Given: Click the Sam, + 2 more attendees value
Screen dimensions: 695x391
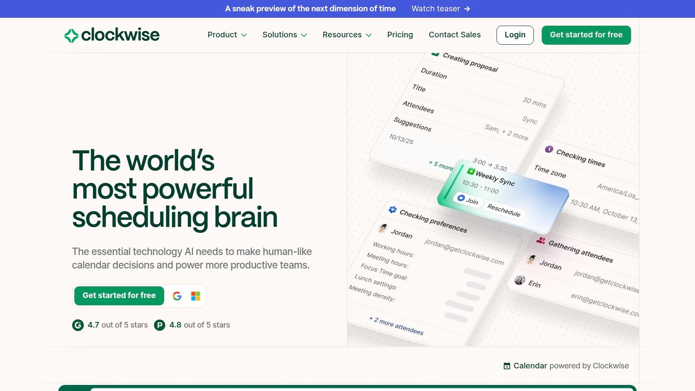Looking at the screenshot, I should click(x=506, y=132).
